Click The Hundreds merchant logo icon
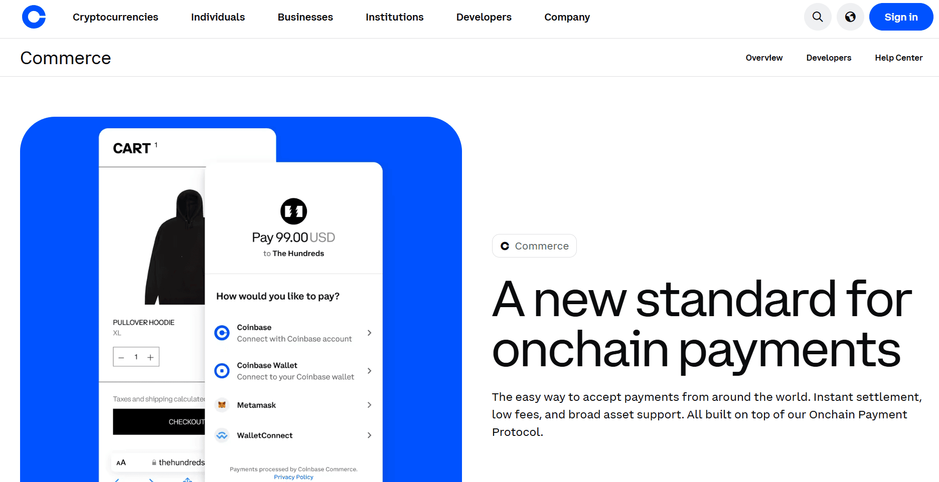939x482 pixels. (x=293, y=211)
